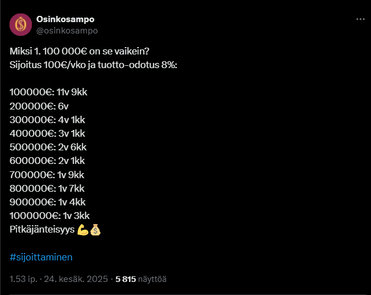The image size is (371, 295).
Task: Click the line "Miksi 1. 100 000€ on se vaikein?"
Action: coord(80,51)
